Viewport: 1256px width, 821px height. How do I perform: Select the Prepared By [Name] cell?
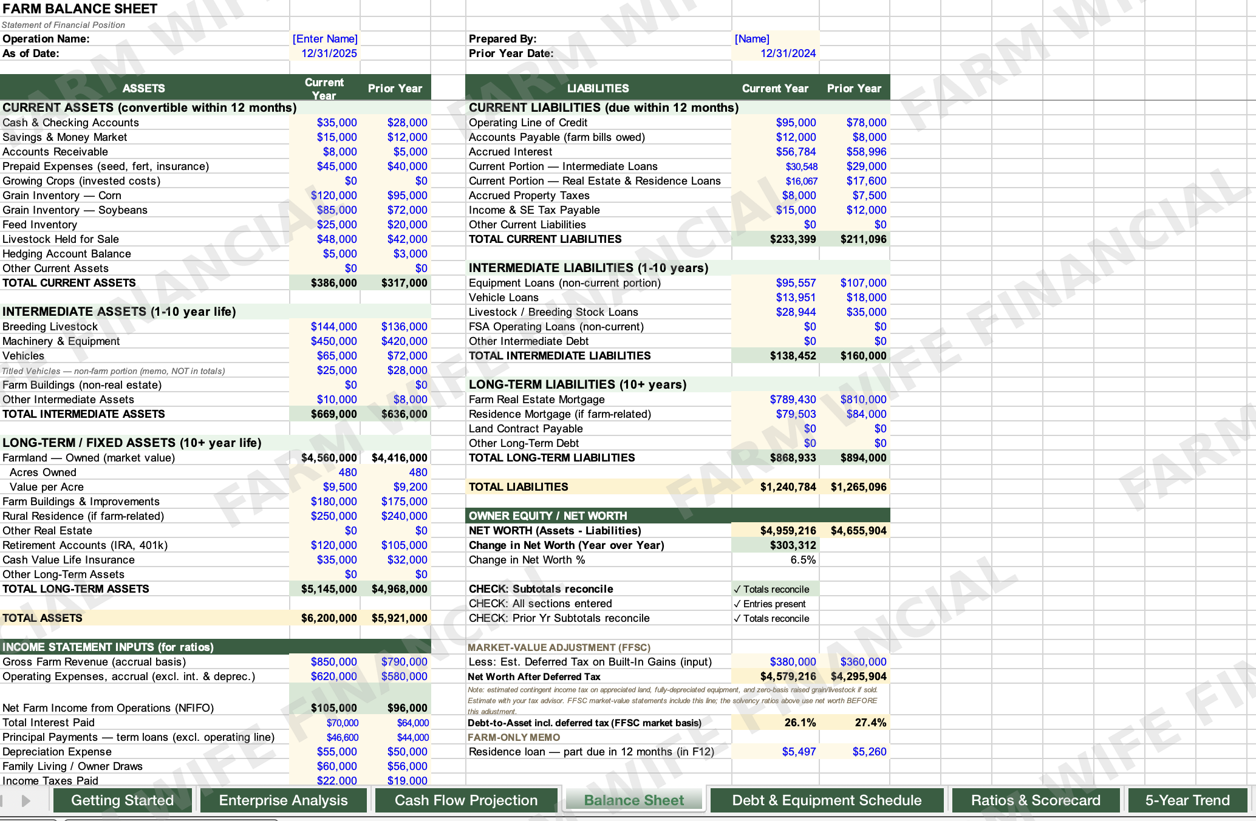(776, 39)
